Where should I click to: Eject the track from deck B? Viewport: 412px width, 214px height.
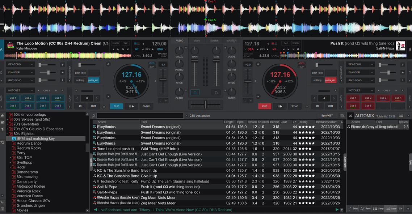[x=258, y=64]
